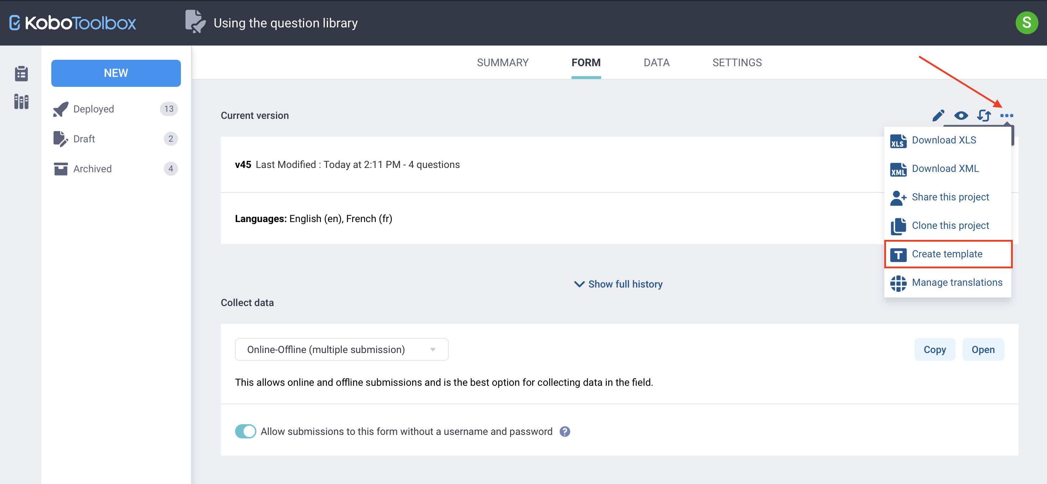Select Manage translations option
Screen dimensions: 1047x484
point(957,283)
